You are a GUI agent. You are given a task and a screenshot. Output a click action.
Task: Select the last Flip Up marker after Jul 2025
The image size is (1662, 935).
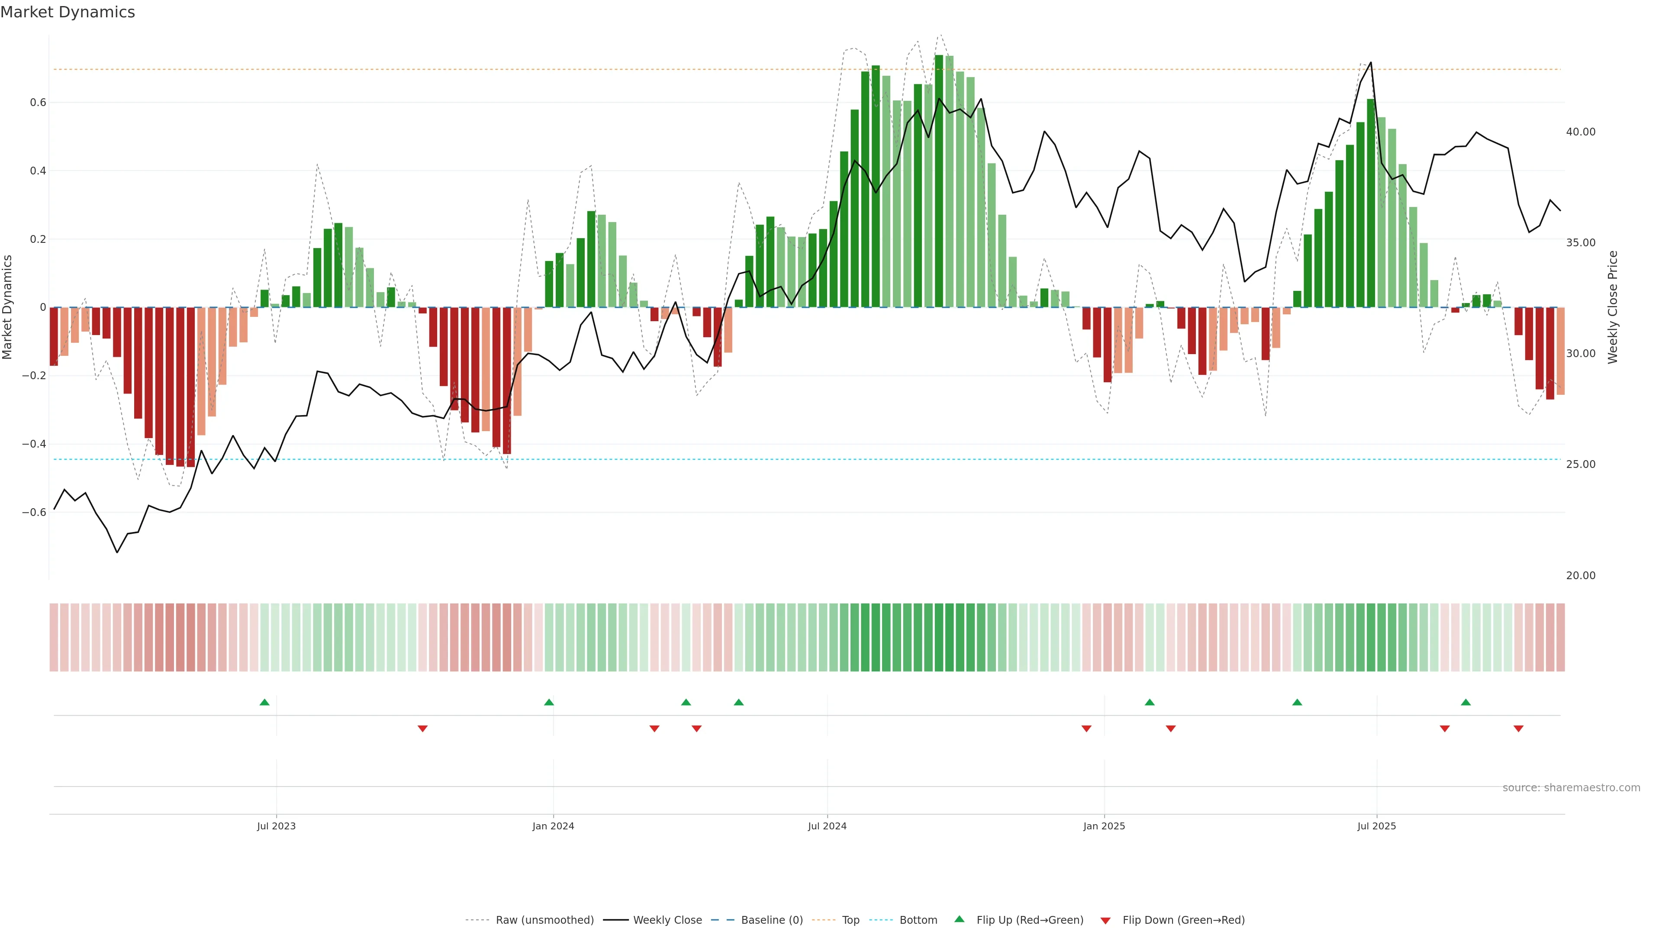(x=1466, y=702)
